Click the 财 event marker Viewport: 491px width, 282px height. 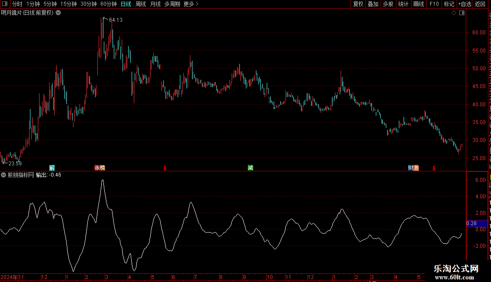point(411,168)
